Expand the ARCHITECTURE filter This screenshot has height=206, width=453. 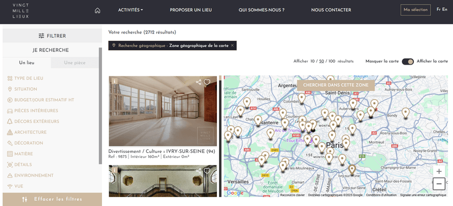27,132
